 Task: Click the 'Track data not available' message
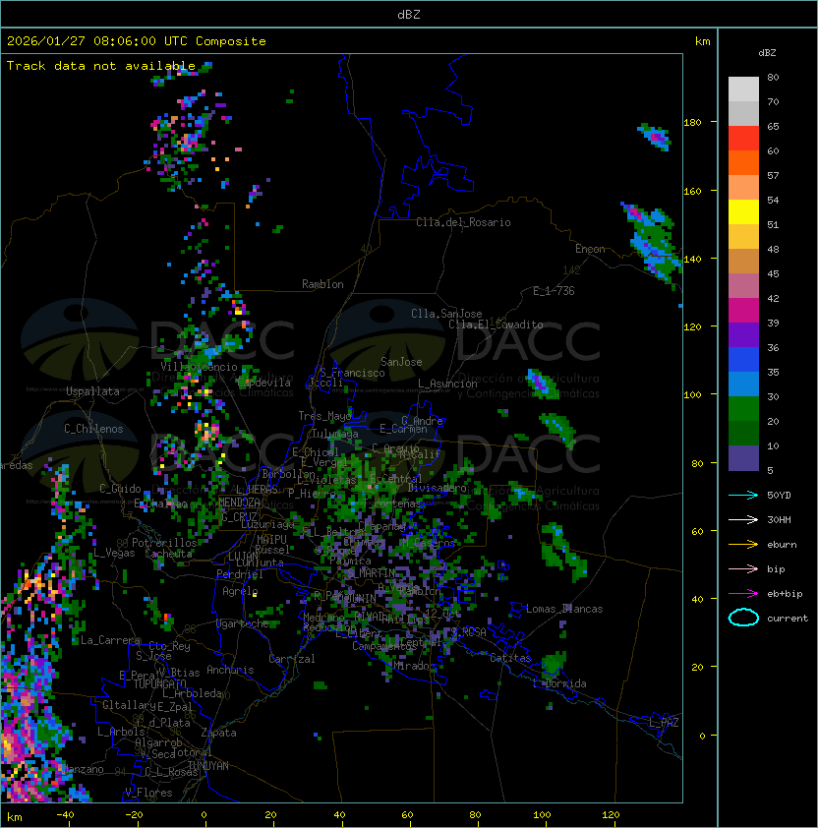click(101, 66)
